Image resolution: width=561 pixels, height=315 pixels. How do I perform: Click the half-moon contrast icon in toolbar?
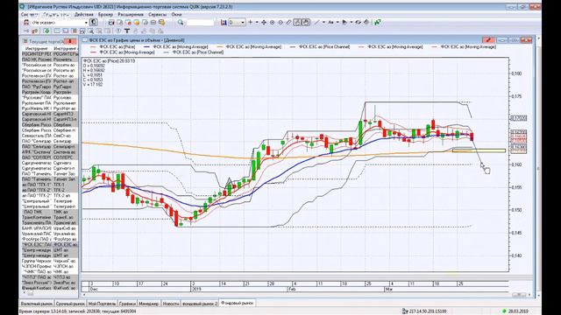(x=94, y=23)
